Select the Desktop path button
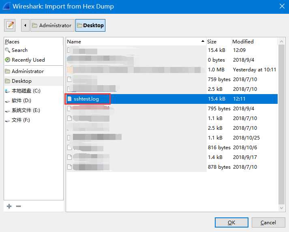This screenshot has height=232, width=289. click(x=90, y=25)
